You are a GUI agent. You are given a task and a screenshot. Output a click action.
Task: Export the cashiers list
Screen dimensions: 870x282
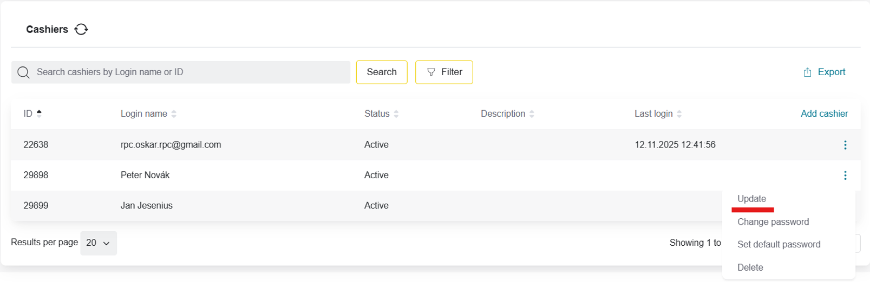point(824,72)
